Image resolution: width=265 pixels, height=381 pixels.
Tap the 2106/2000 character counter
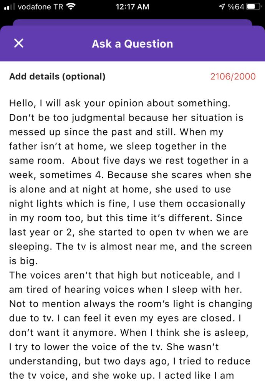(233, 76)
